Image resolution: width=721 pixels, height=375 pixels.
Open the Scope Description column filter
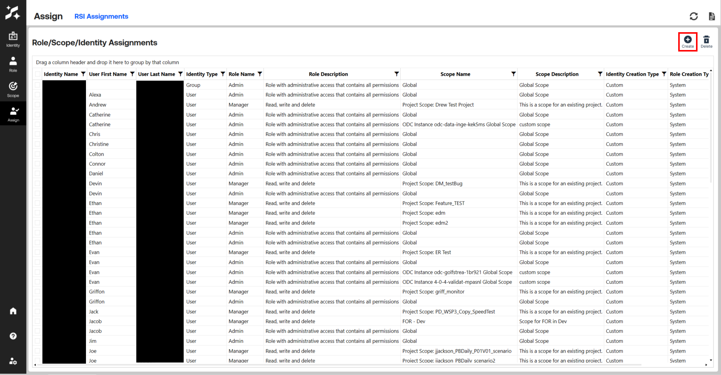pyautogui.click(x=600, y=74)
